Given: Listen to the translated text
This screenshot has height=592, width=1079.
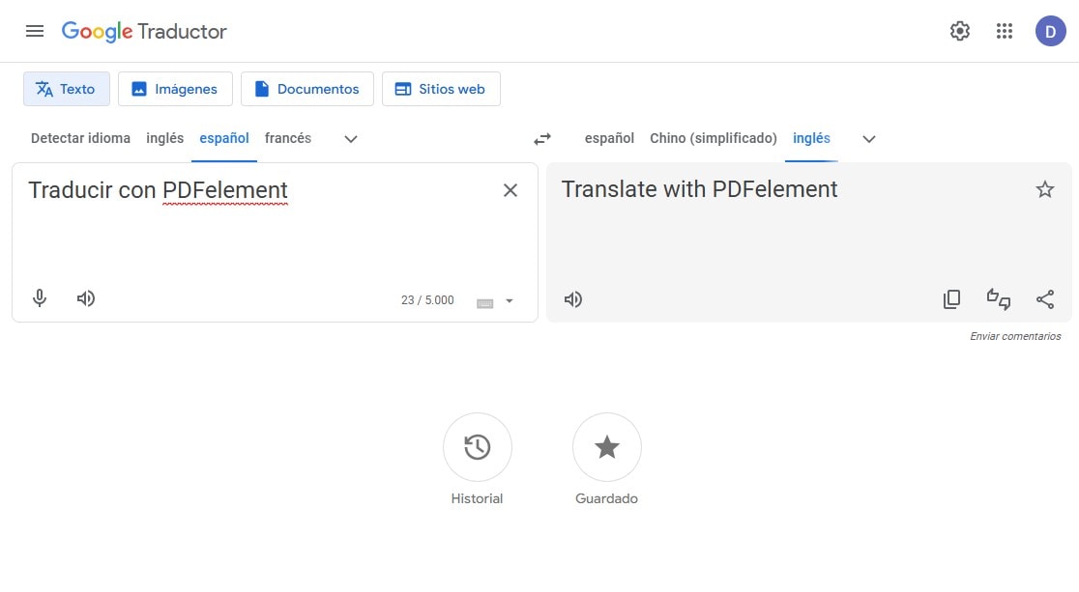Looking at the screenshot, I should tap(572, 299).
